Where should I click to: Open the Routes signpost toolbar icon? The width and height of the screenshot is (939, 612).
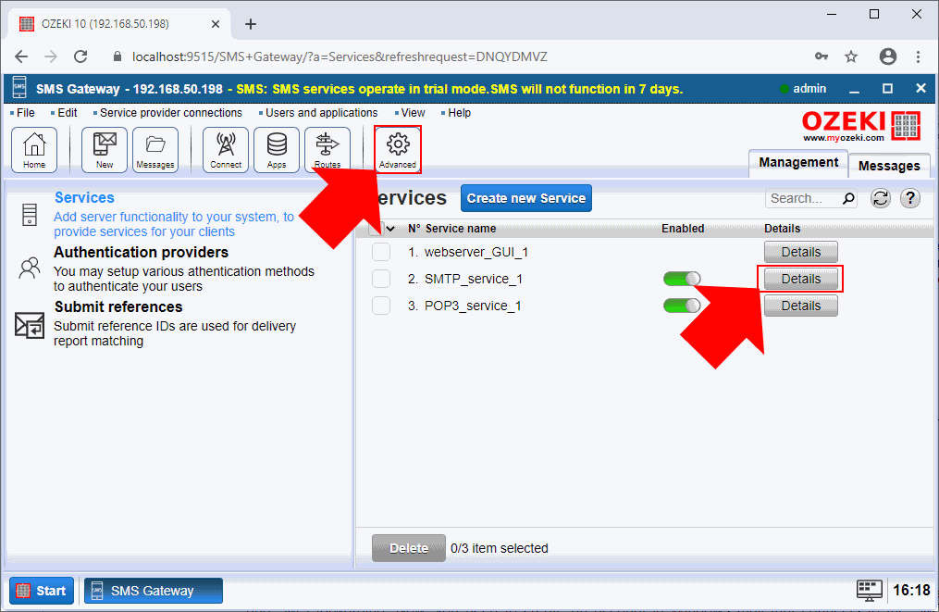327,149
